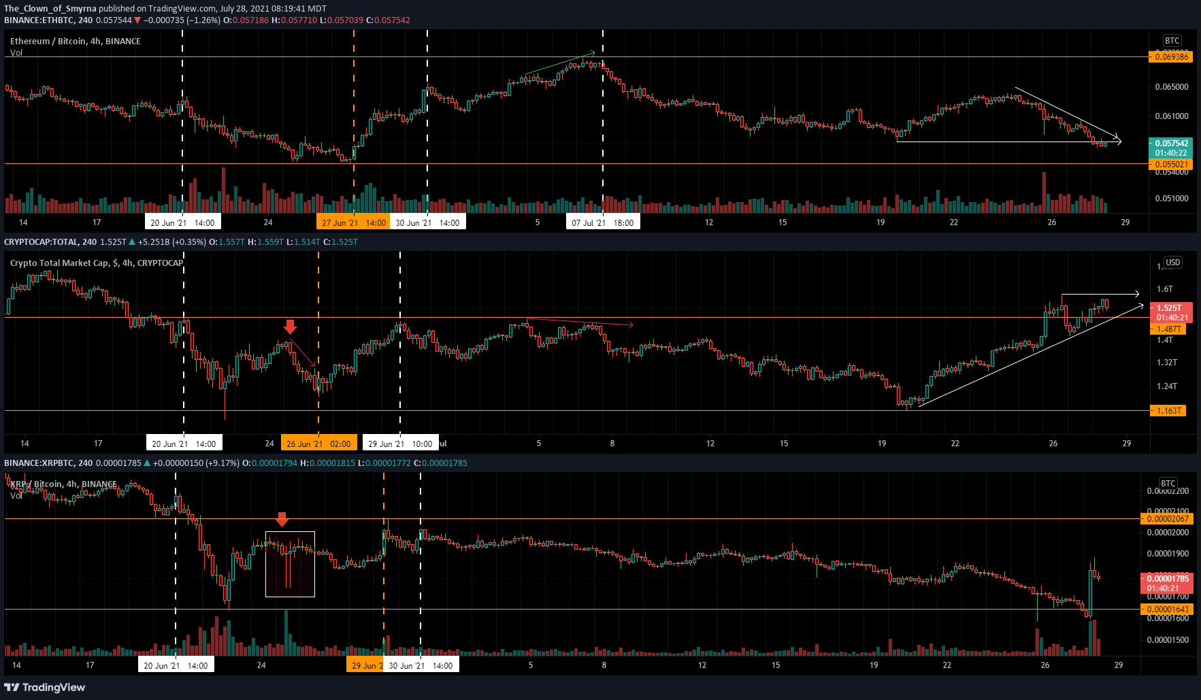The width and height of the screenshot is (1201, 700).
Task: Click the 20 Jun '21 14:00 marker on Total Market Cap chart
Action: tap(184, 444)
